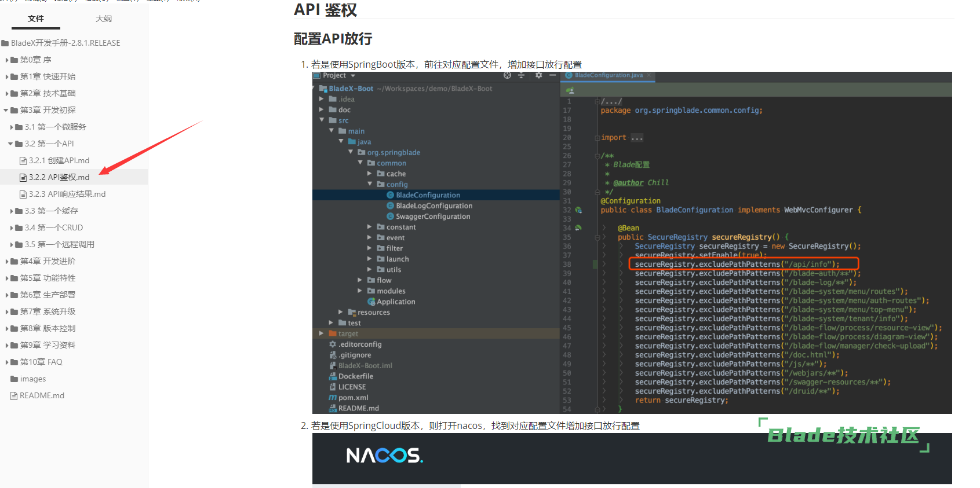Click the folder icon of 第8章 版本控制
The width and height of the screenshot is (980, 488).
coord(14,328)
